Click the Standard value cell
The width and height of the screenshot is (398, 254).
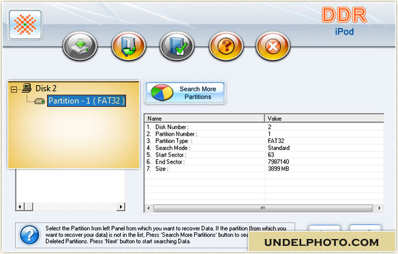coord(279,148)
